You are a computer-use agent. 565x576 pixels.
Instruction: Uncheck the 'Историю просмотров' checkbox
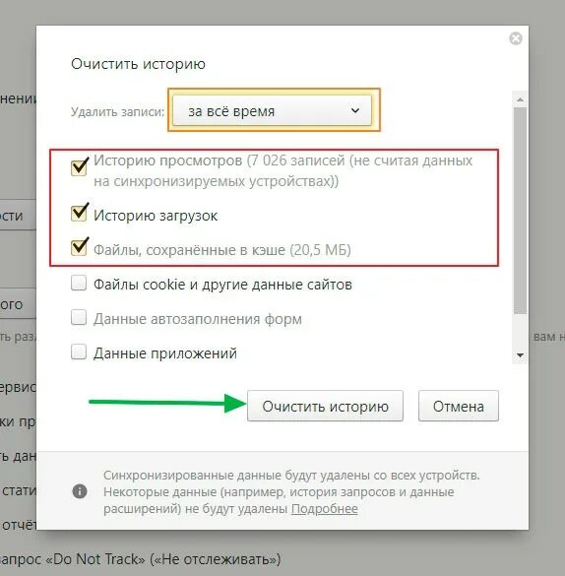point(79,167)
